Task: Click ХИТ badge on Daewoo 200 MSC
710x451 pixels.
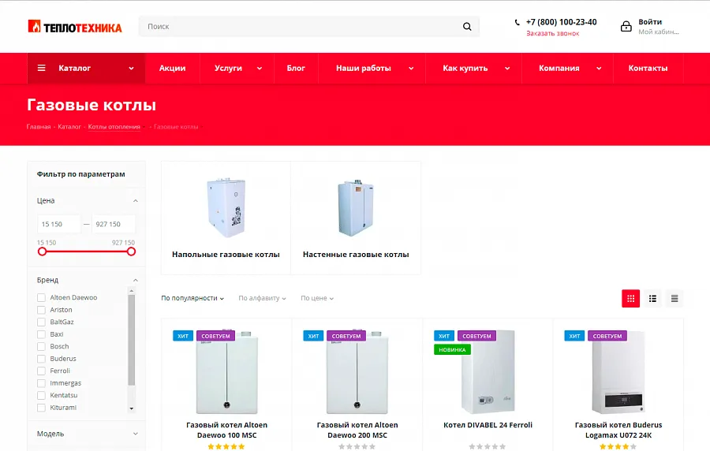Action: 313,336
